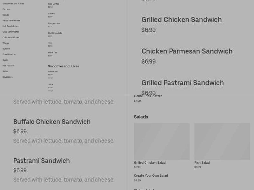Select the Pastrami Sandwich listing

[41, 161]
